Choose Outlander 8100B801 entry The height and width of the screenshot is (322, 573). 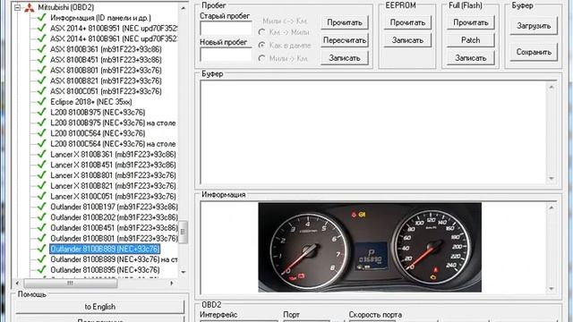114,239
